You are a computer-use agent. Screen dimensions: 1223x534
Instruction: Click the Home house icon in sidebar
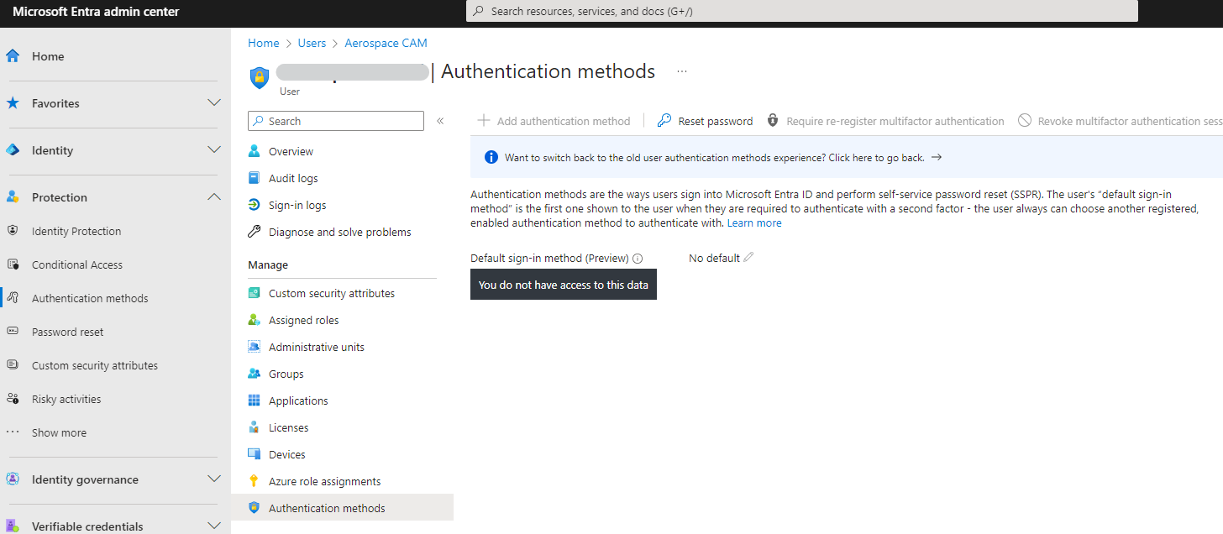pos(13,56)
